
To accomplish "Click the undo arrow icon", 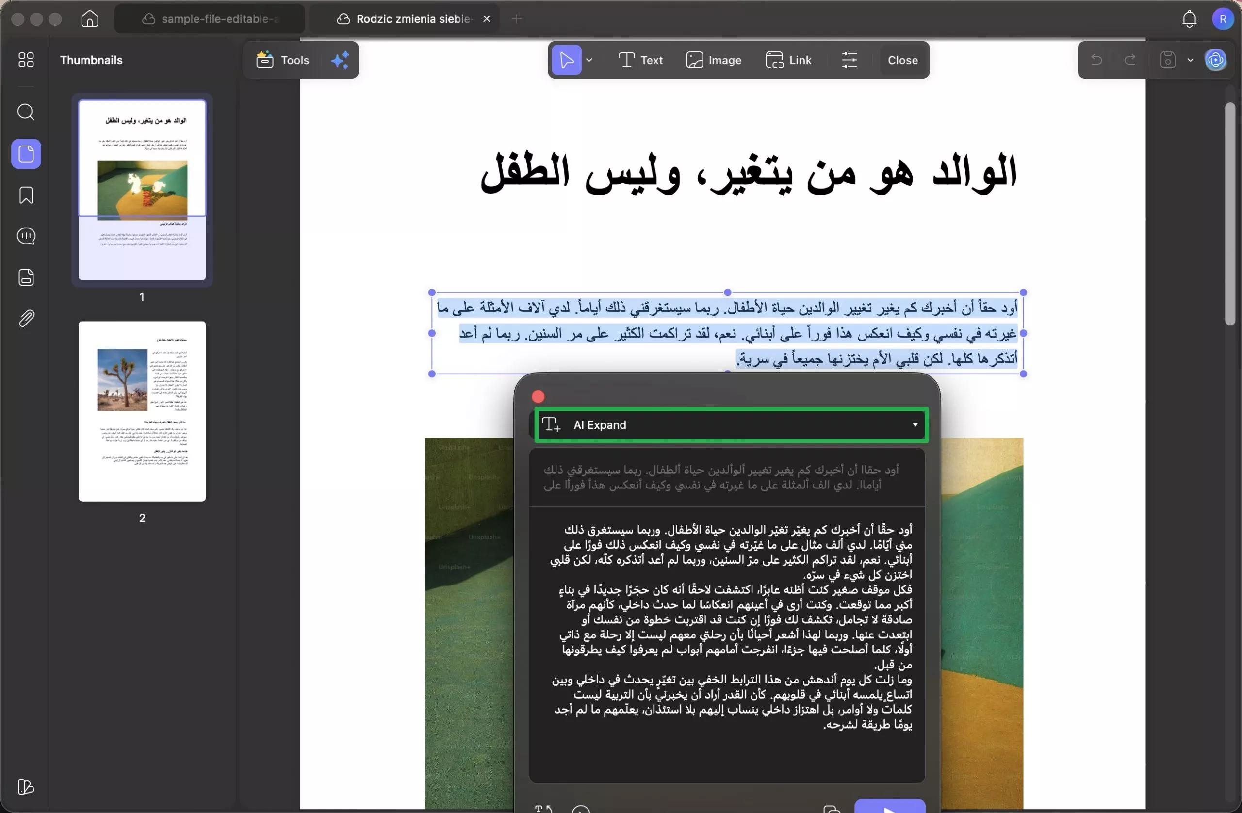I will pos(1096,60).
